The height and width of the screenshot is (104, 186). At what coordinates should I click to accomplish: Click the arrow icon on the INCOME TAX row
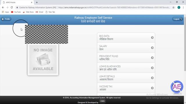click(152, 88)
